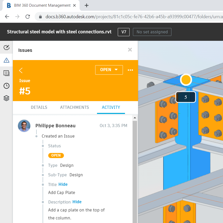Viewport: 223px width, 223px height.
Task: Click the Add Cap Plate title text
Action: click(62, 192)
